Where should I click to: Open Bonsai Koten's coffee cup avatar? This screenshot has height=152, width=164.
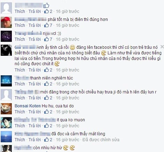click(6, 109)
